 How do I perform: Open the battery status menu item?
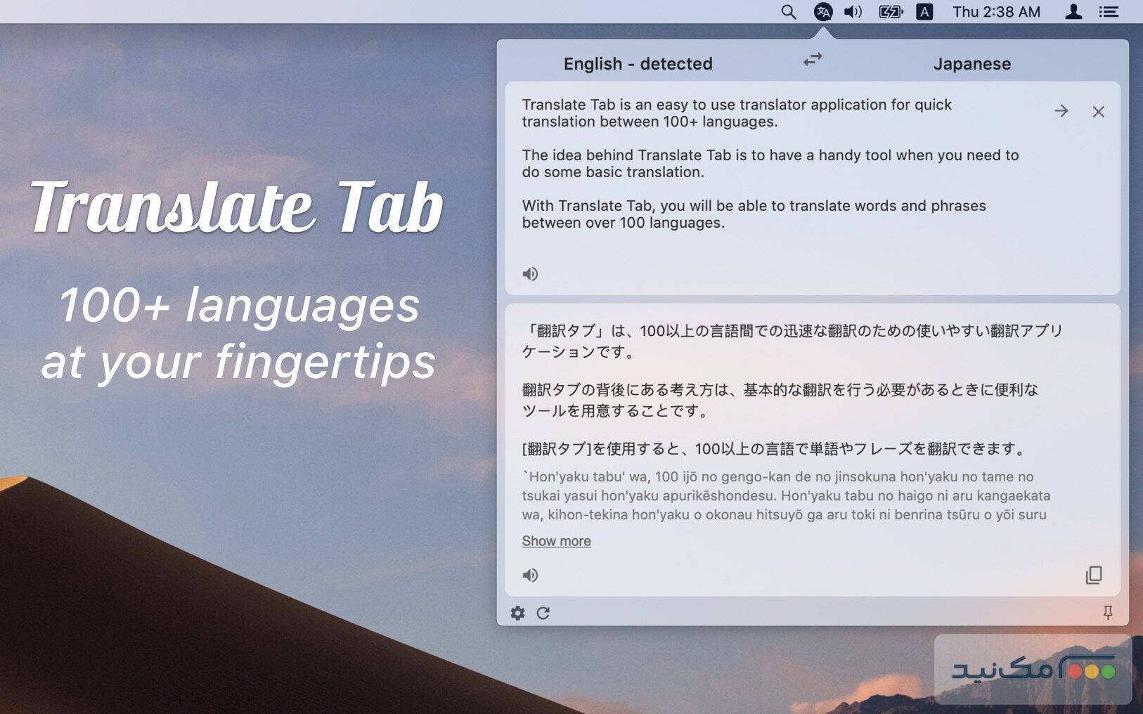click(x=890, y=11)
